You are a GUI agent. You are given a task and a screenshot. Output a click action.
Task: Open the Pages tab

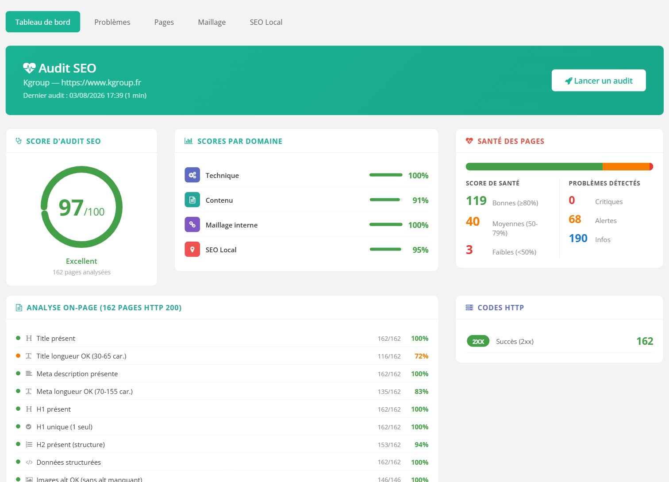click(x=164, y=22)
